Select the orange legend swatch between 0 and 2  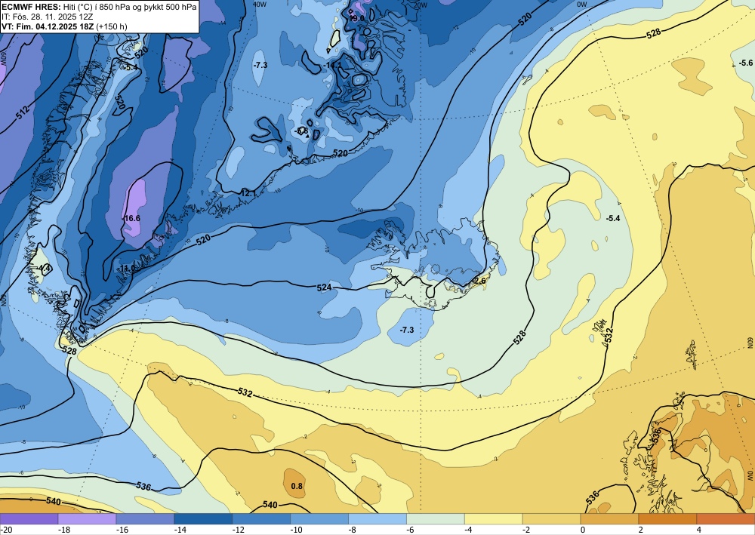coord(609,519)
